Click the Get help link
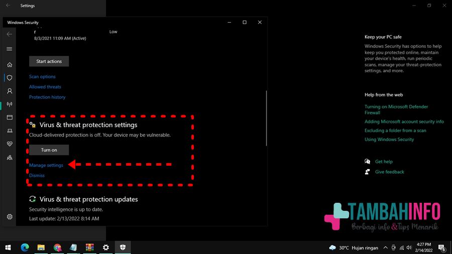Screen dimensions: 452x254 tap(384, 162)
